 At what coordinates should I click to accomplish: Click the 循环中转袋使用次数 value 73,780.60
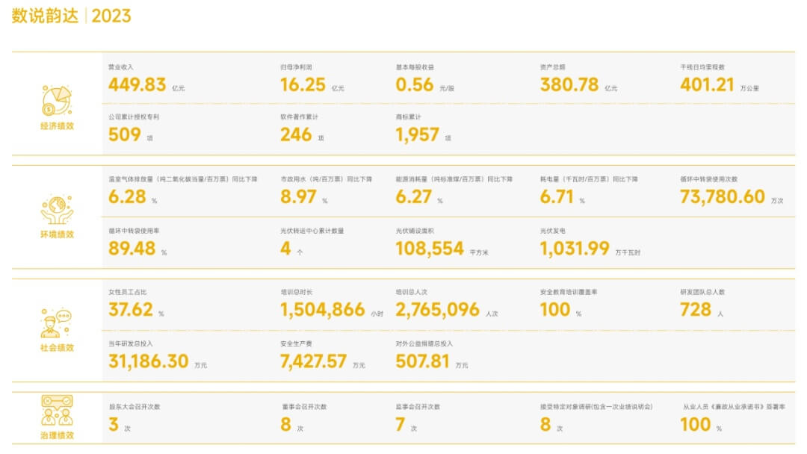click(722, 197)
